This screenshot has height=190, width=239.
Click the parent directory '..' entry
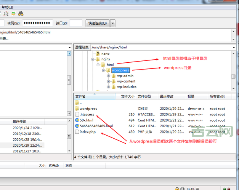(x=79, y=103)
